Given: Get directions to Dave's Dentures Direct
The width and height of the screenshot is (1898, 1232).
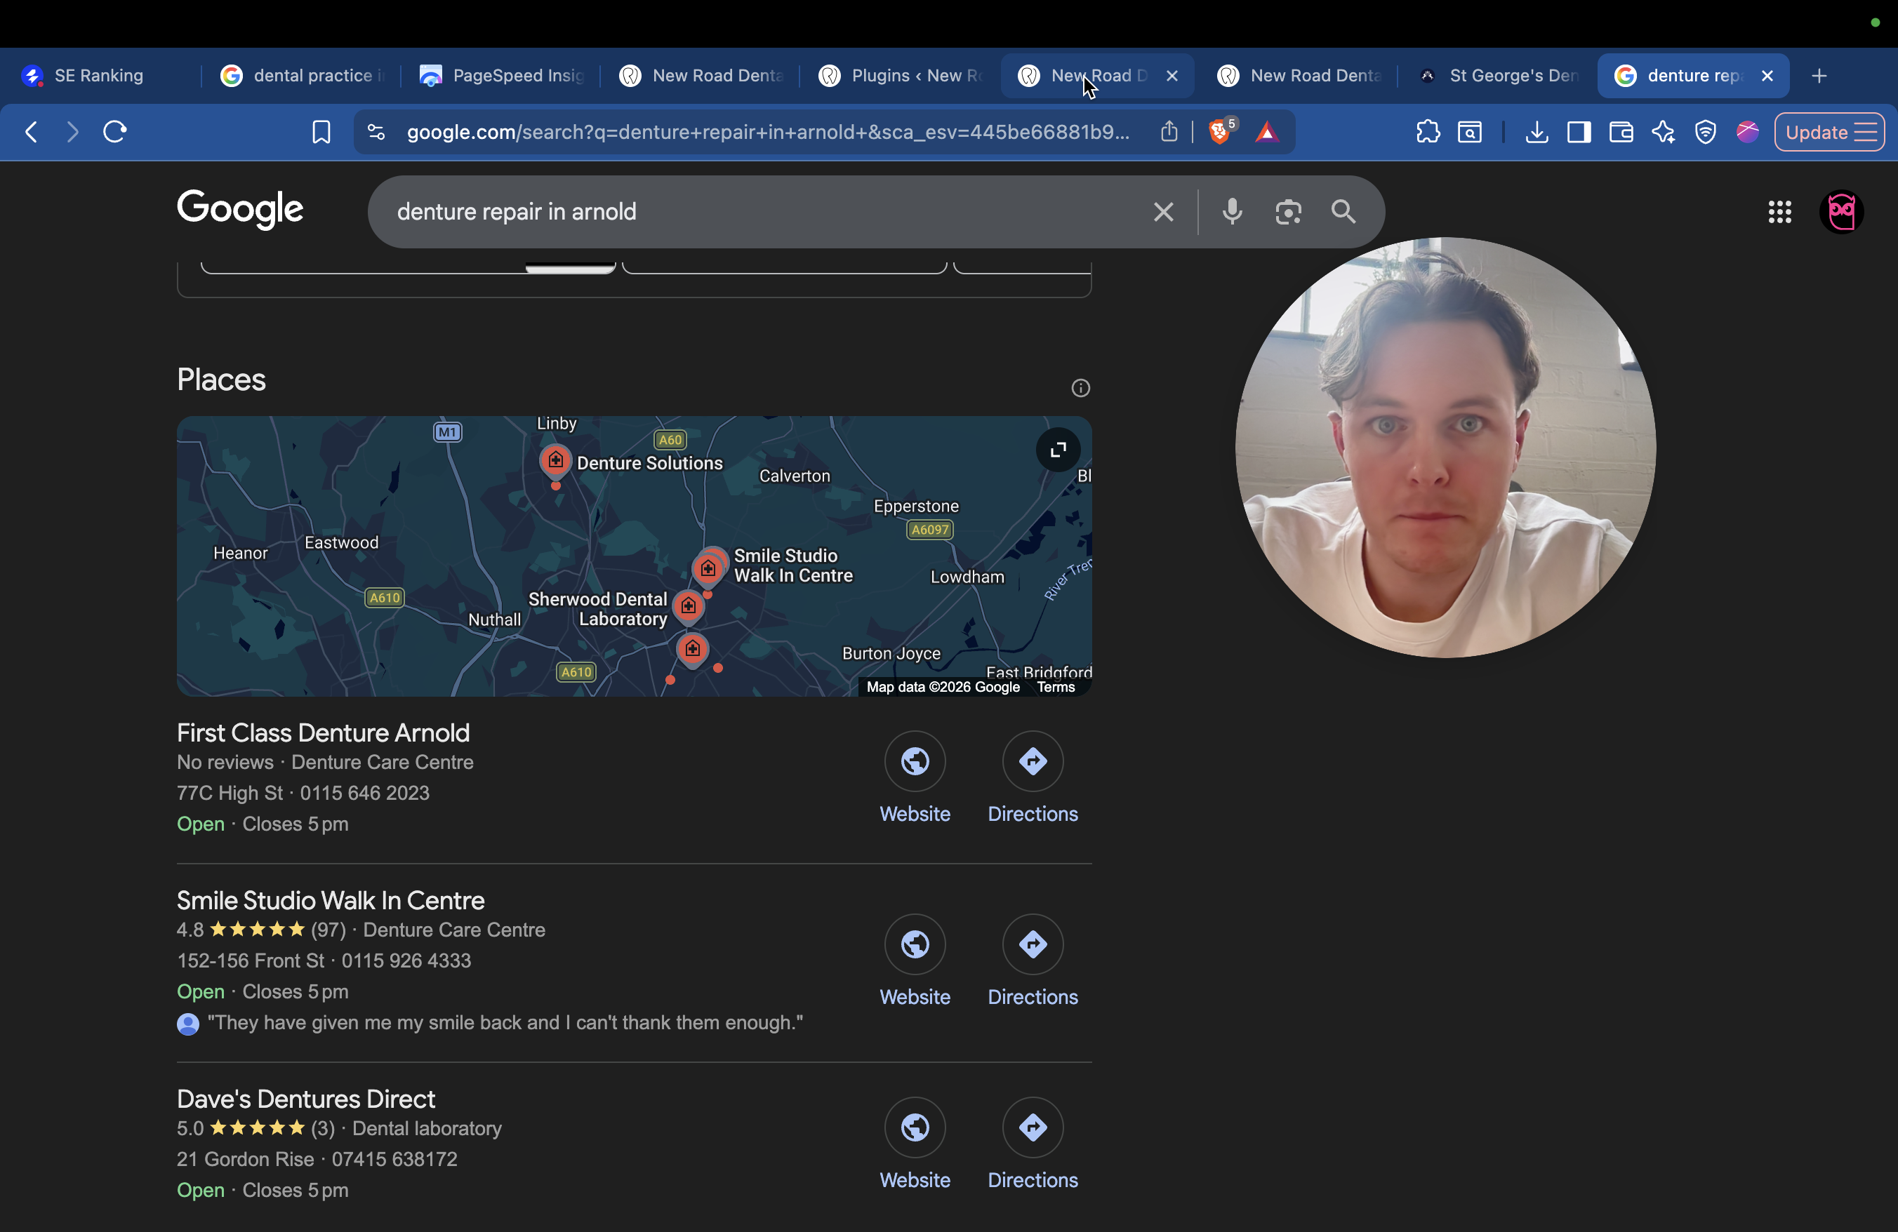Looking at the screenshot, I should click(1032, 1127).
